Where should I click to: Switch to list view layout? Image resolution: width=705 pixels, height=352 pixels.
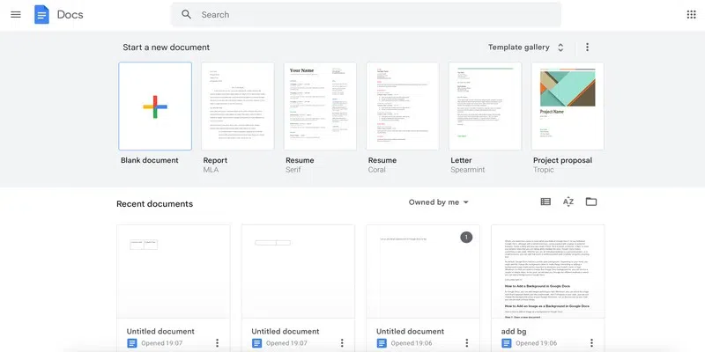[x=545, y=202]
